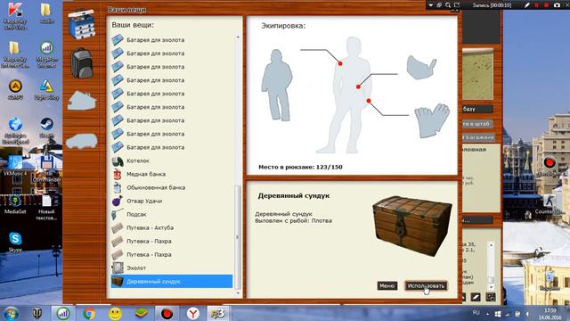Screen dimensions: 570x321
Task: Open the new text document on the desktop
Action: [46, 207]
